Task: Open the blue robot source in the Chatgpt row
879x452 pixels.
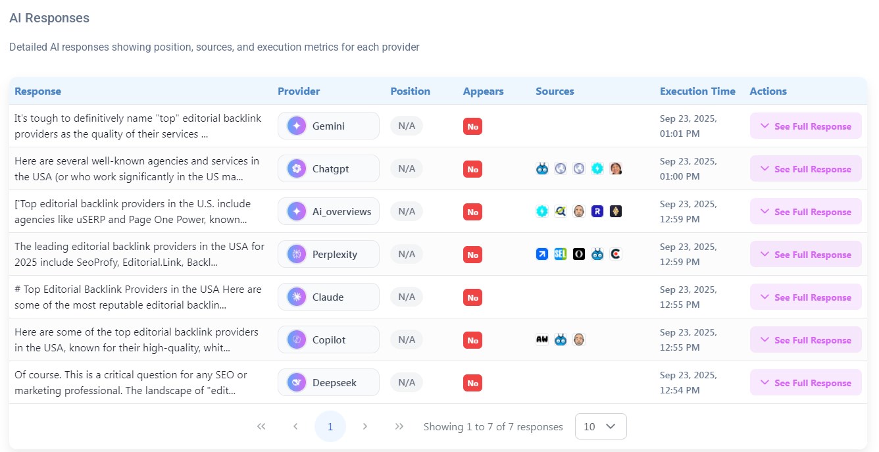Action: coord(542,168)
